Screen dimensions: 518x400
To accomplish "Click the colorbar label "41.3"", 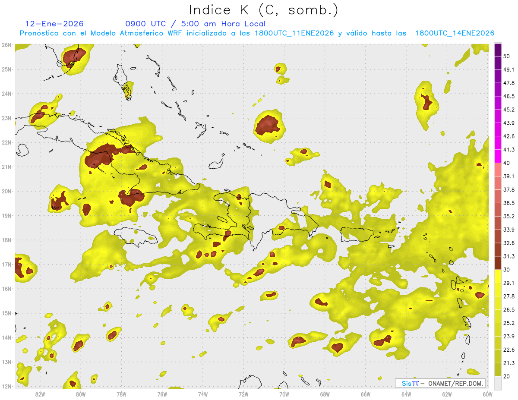I will [509, 150].
